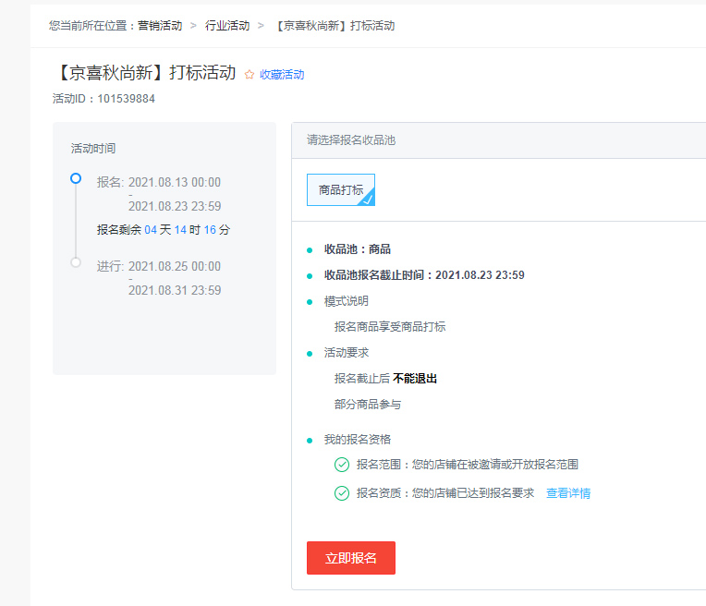Click the 报名 start date 2021.08.13 00:00
706x606 pixels.
click(175, 182)
